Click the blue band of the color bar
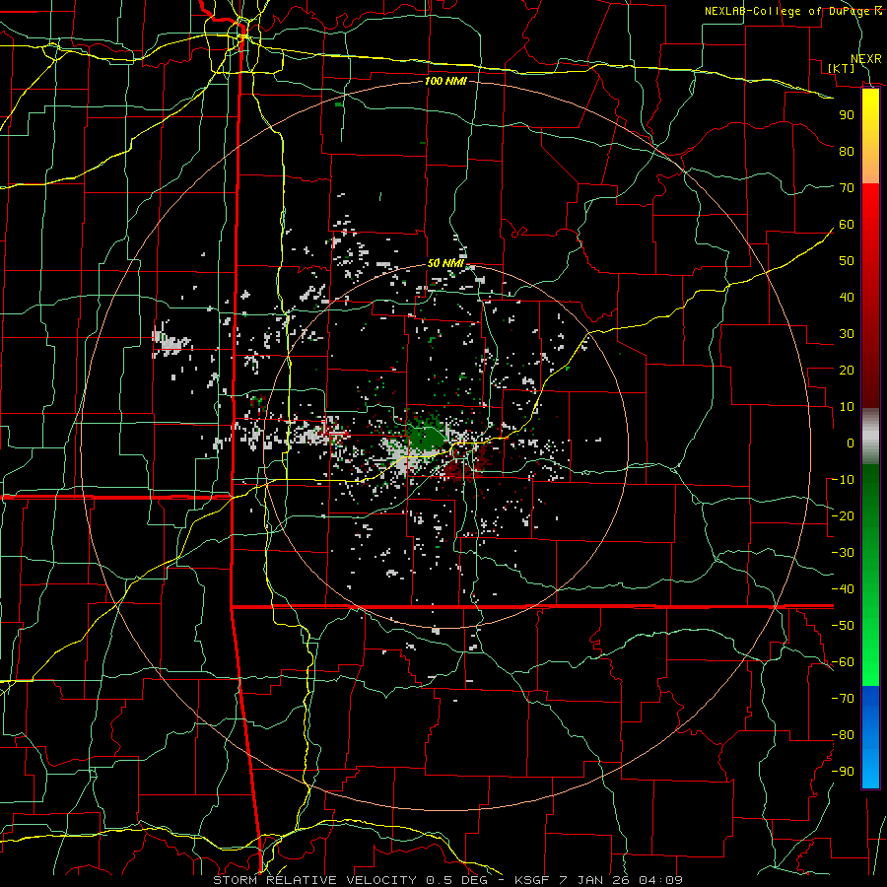This screenshot has width=887, height=887. [x=870, y=737]
